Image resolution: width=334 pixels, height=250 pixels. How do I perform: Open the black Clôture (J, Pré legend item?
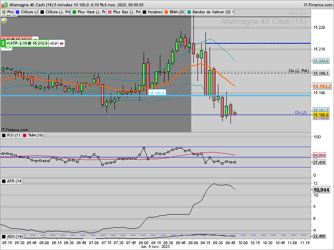55,12
